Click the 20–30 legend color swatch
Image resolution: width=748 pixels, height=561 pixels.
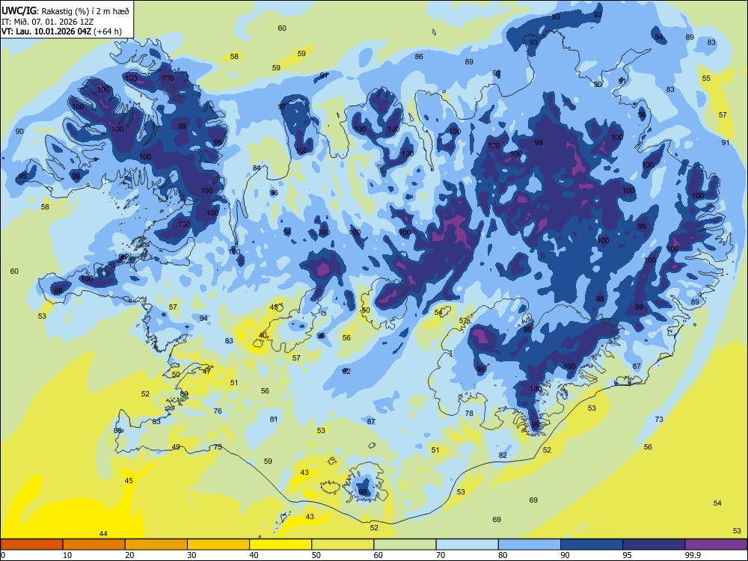point(156,545)
